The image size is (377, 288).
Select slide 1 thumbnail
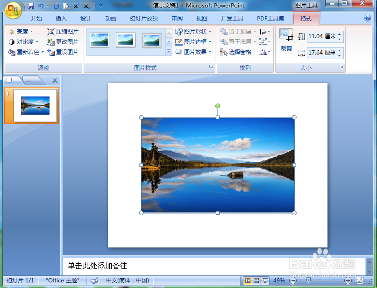[35, 105]
